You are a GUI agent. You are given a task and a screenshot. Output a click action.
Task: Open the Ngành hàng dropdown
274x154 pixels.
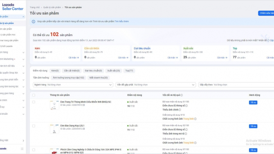point(73,85)
